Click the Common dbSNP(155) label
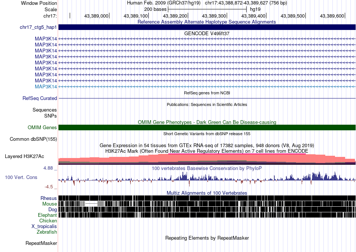Viewport: 356px width, 252px height. (x=33, y=139)
